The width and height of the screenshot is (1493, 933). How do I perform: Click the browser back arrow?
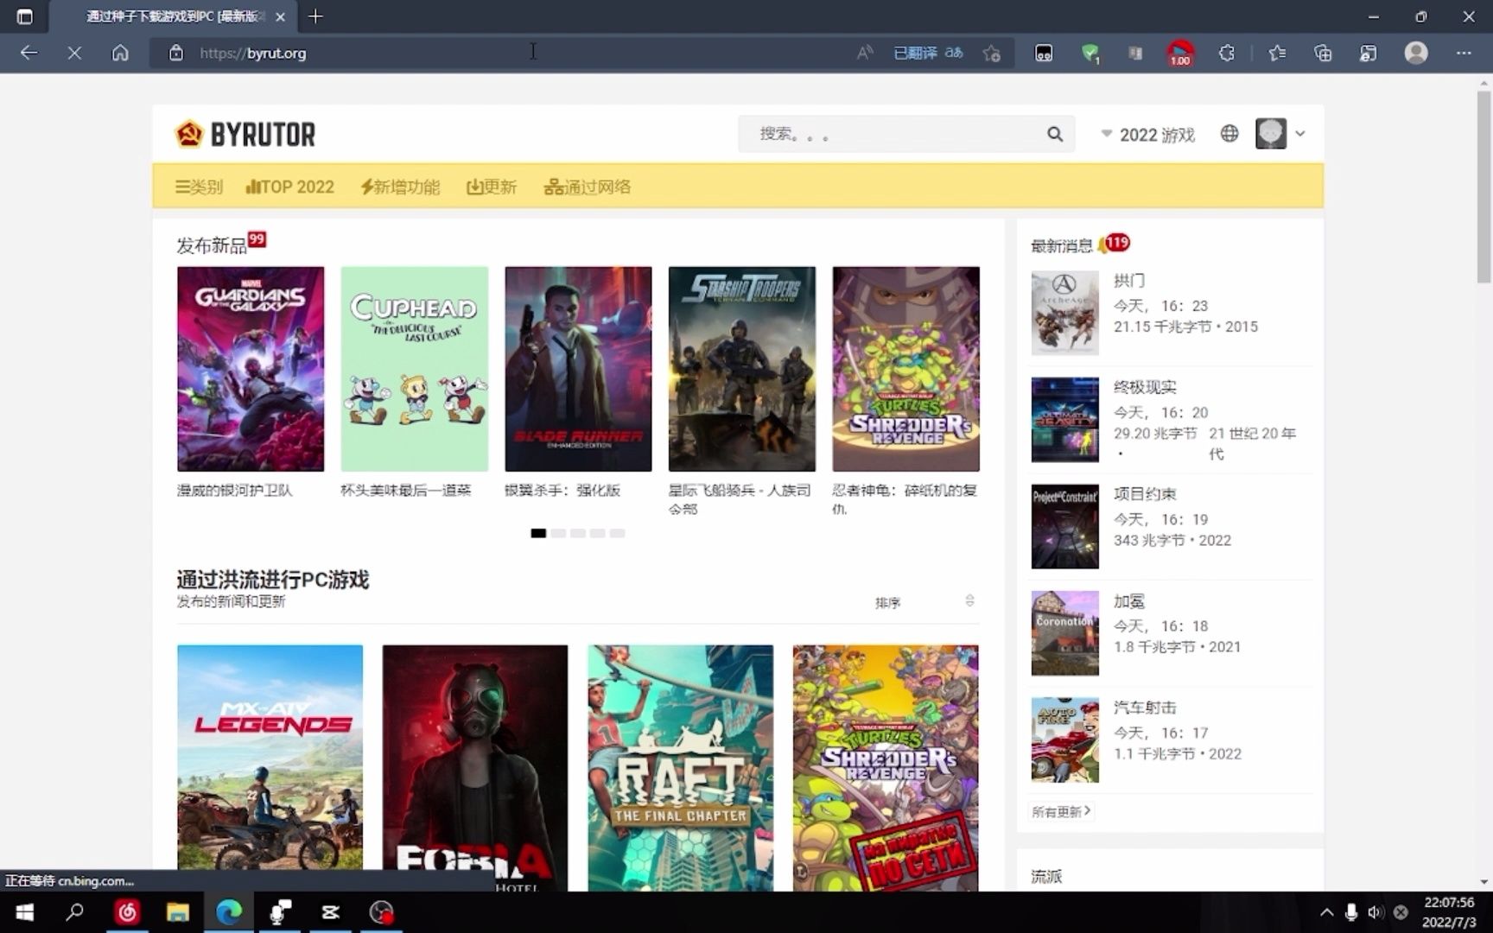[x=29, y=53]
